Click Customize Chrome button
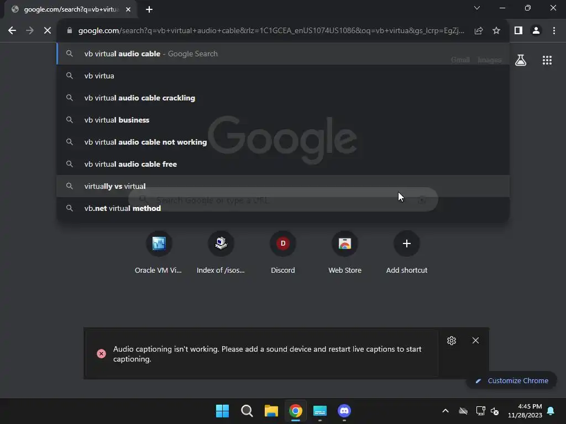This screenshot has width=566, height=424. click(x=511, y=381)
